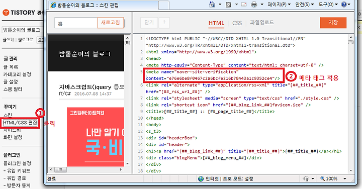Viewport: 362px width, 189px height.
Task: Click the code editor scroll-down arrow
Action: point(351,170)
